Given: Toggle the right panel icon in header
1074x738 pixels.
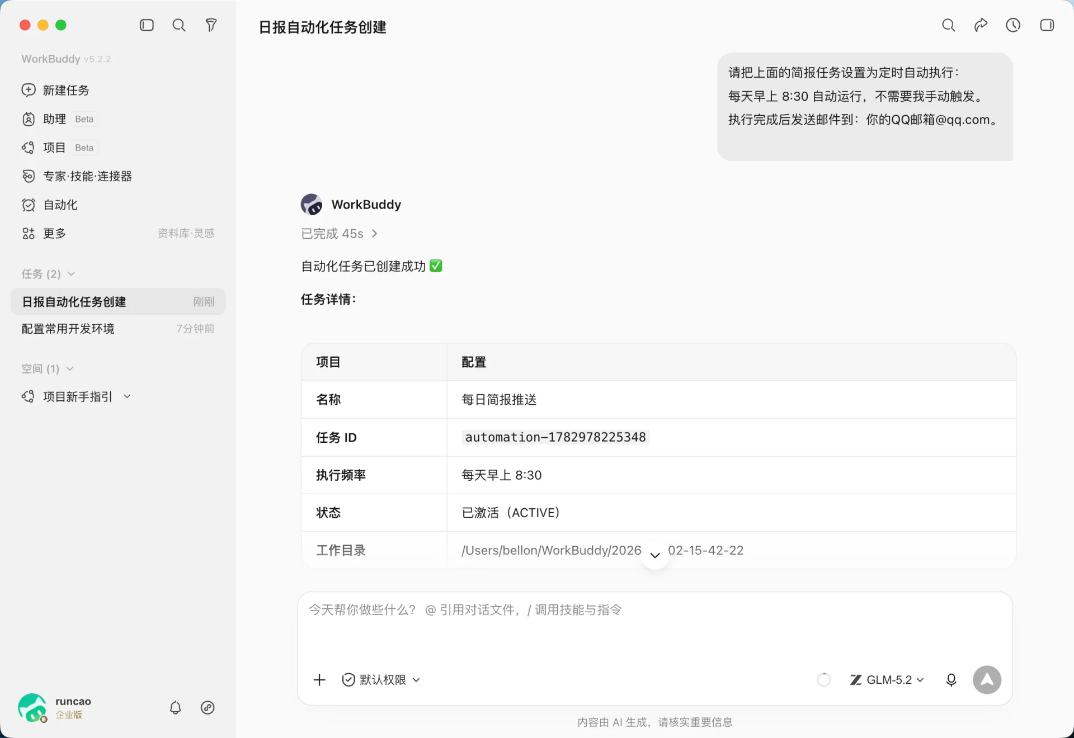Looking at the screenshot, I should 1047,25.
